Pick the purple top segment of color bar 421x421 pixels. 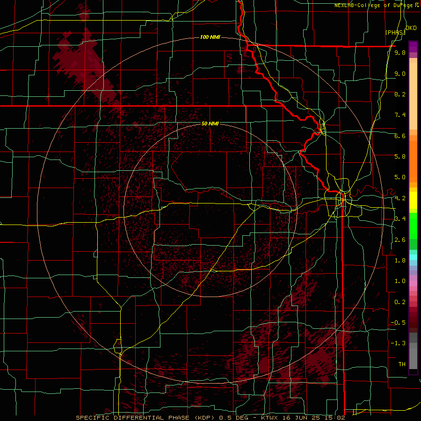click(x=413, y=47)
